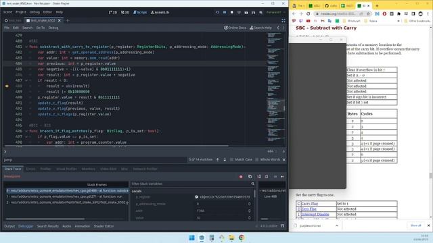This screenshot has height=243, width=433.
Task: Open the Forward+ renderer dropdown
Action: click(x=276, y=12)
